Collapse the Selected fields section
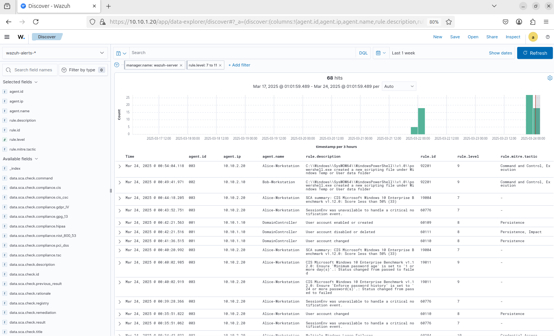 [20, 82]
